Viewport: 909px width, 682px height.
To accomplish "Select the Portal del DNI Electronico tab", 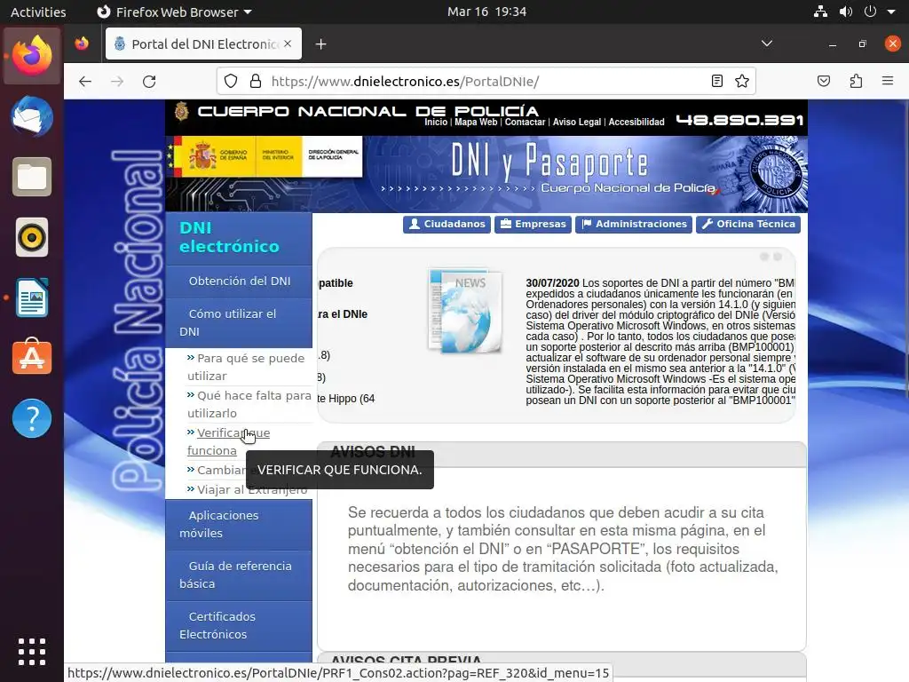I will [x=203, y=44].
